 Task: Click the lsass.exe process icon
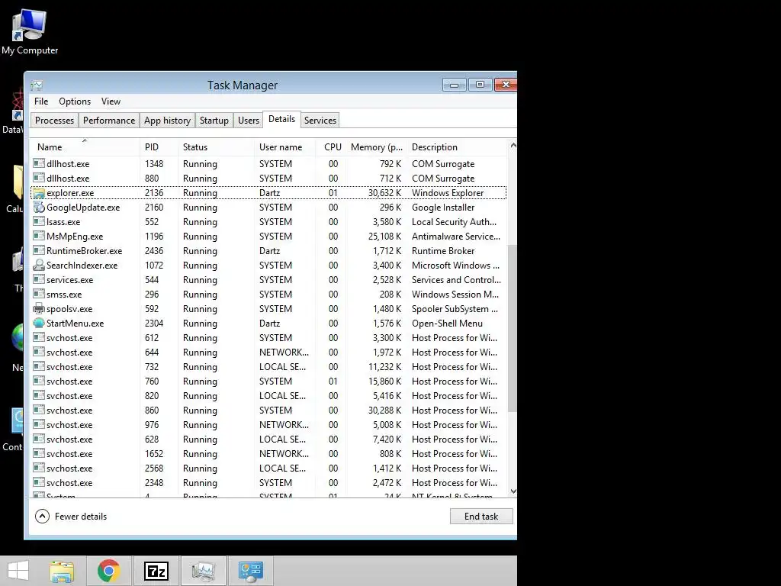tap(39, 222)
